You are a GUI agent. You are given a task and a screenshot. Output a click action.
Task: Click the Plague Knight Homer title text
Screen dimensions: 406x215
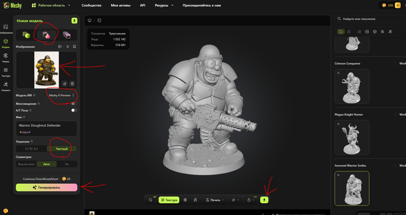(349, 114)
